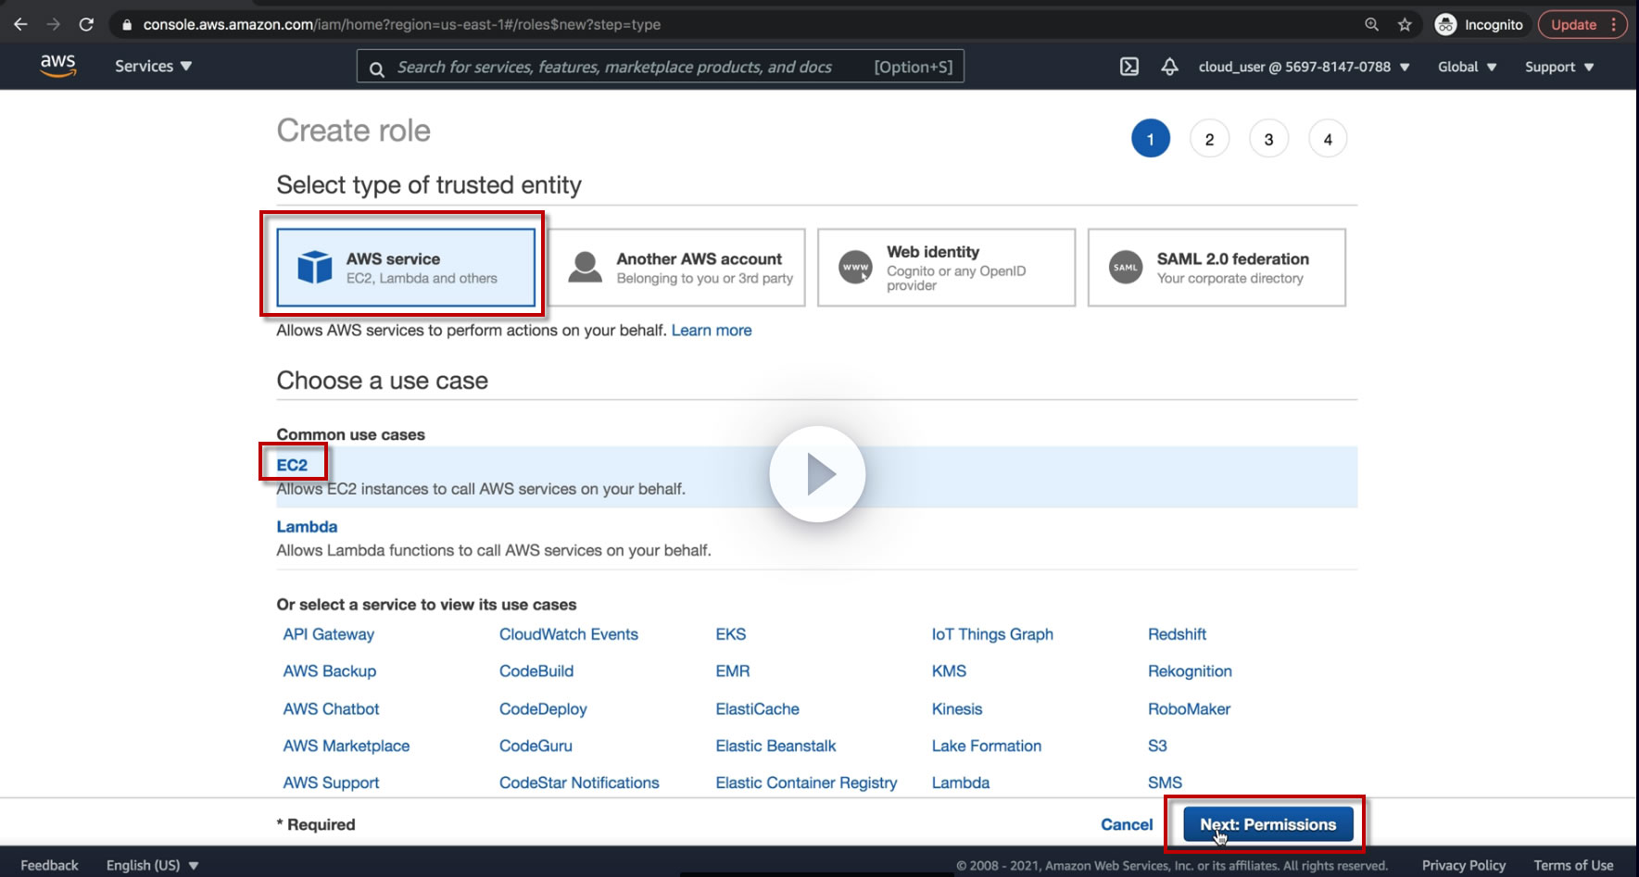This screenshot has width=1639, height=877.
Task: Select Rekognition service
Action: coord(1190,671)
